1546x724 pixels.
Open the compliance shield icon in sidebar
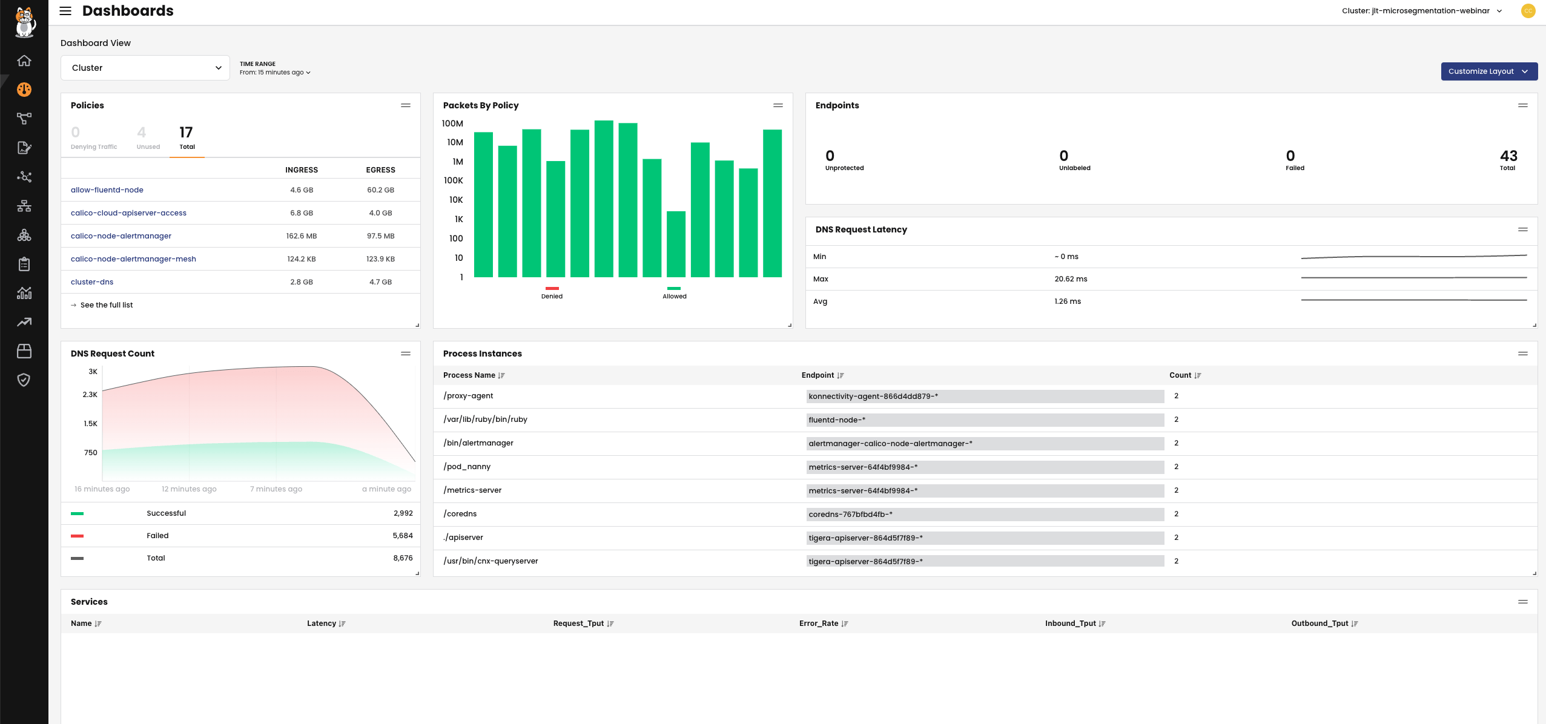coord(24,380)
